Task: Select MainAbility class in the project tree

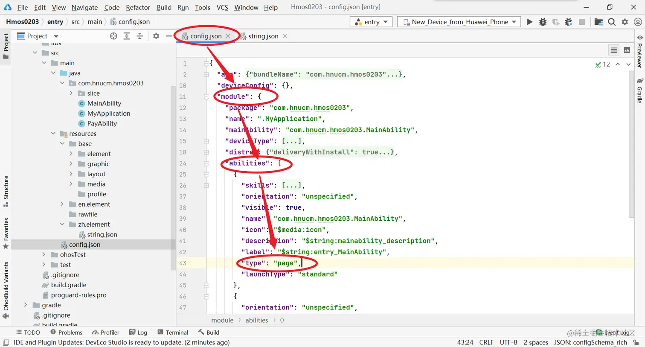Action: [x=104, y=103]
